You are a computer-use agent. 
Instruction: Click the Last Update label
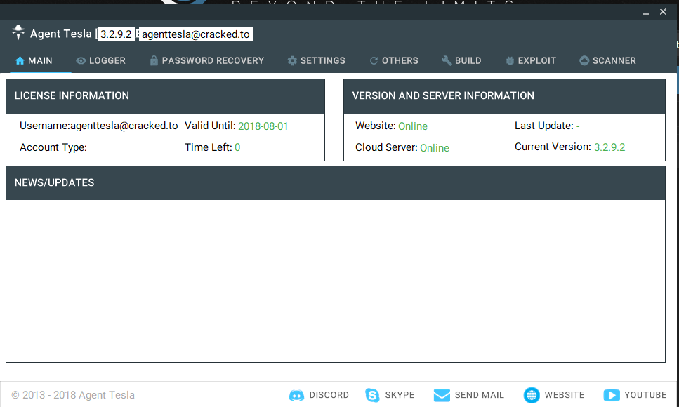click(x=544, y=126)
